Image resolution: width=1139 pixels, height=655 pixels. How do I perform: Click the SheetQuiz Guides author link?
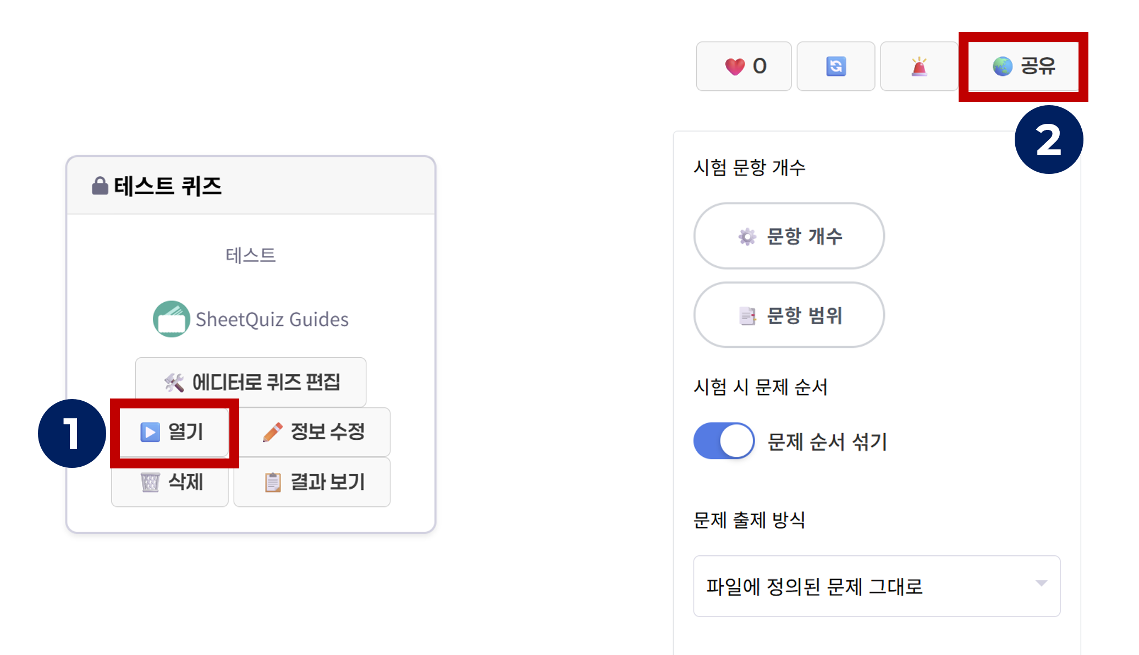tap(272, 319)
